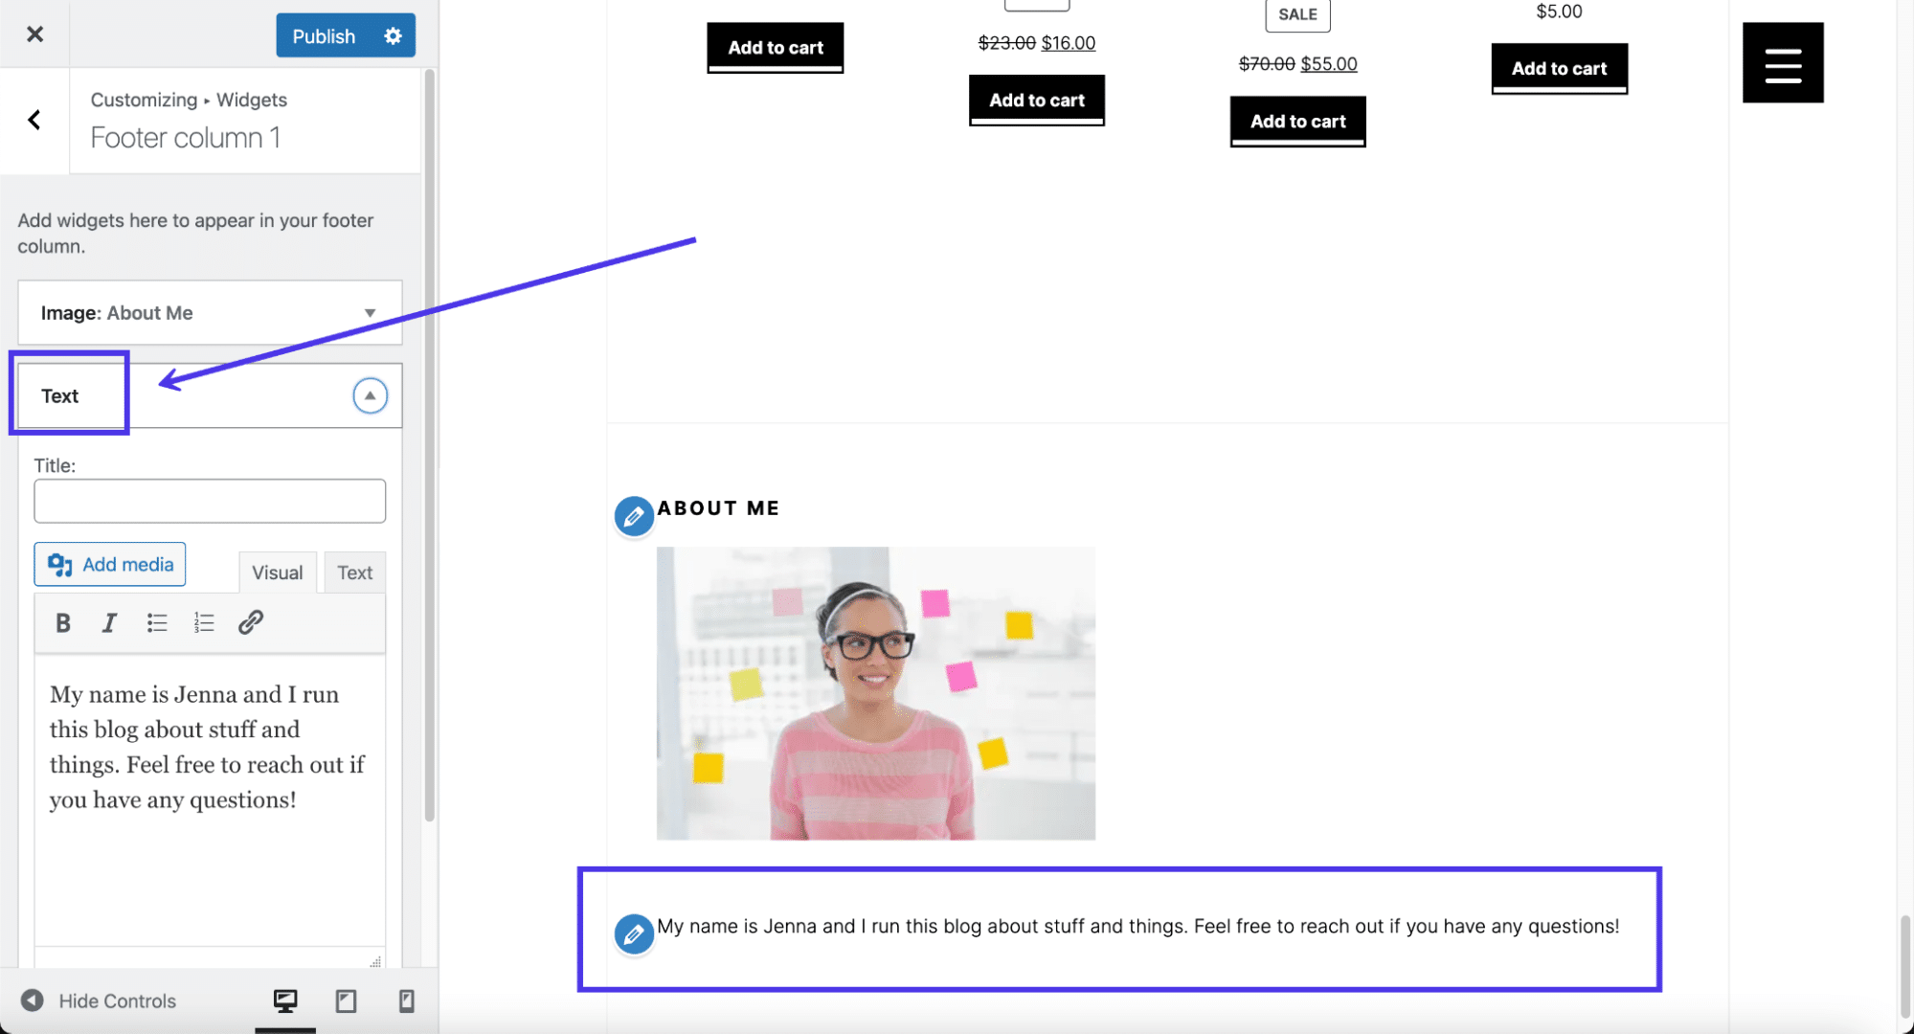Toggle the tablet preview icon
The image size is (1914, 1034).
tap(345, 1000)
